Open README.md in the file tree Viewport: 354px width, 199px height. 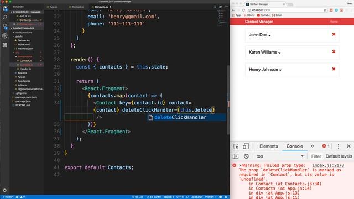[x=23, y=106]
